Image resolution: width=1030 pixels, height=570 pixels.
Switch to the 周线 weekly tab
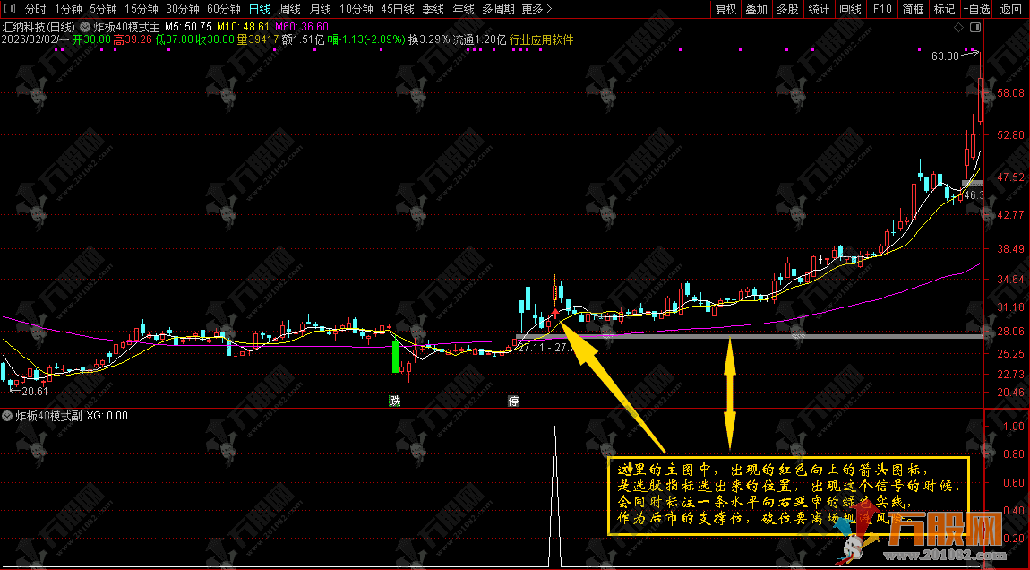290,9
